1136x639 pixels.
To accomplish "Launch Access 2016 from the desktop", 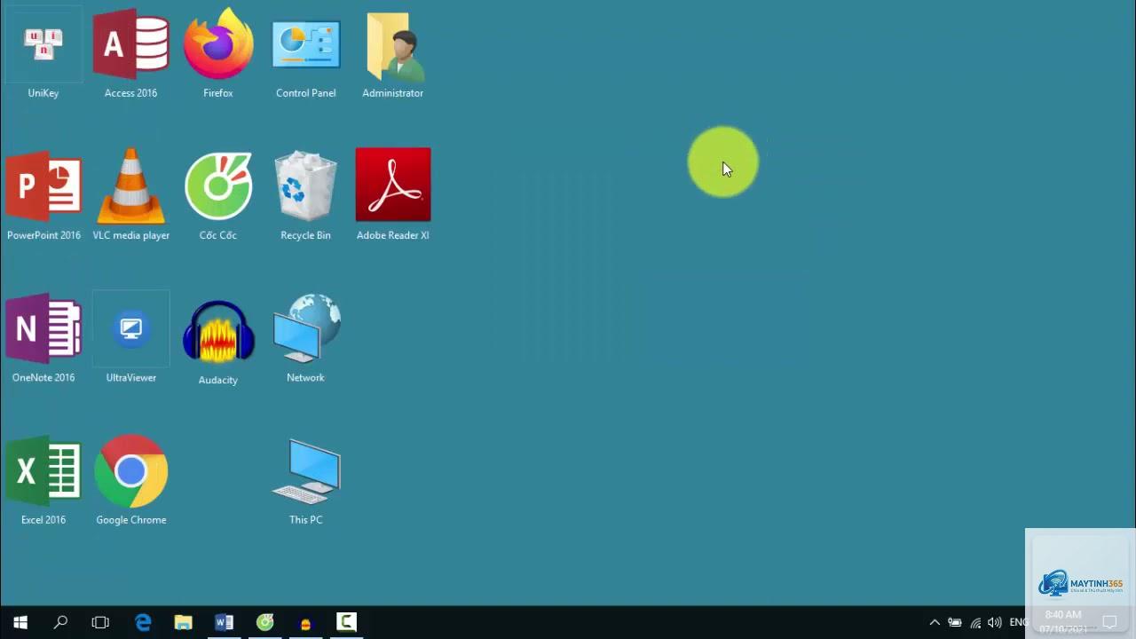I will [130, 53].
